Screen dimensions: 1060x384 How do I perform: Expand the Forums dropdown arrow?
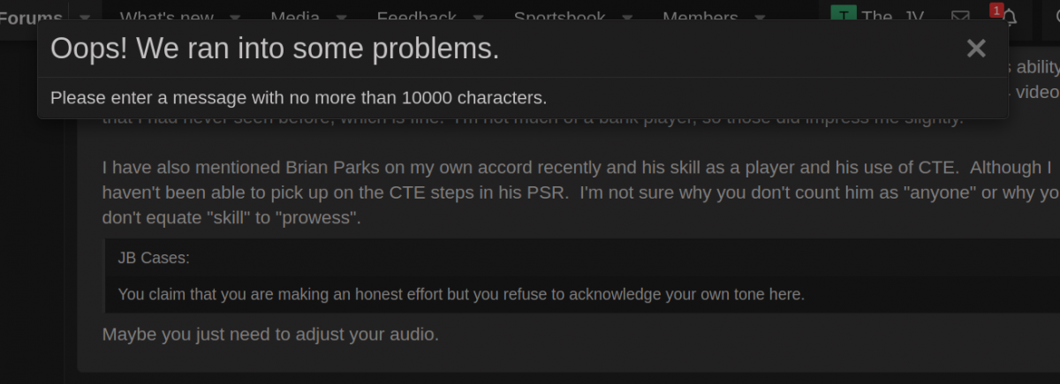pos(85,17)
